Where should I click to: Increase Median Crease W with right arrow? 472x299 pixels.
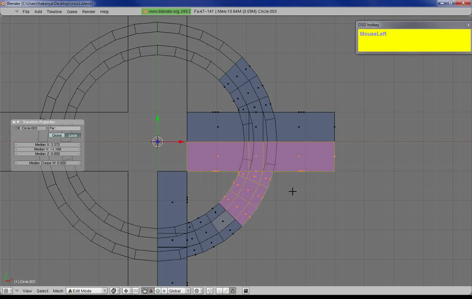coord(79,163)
